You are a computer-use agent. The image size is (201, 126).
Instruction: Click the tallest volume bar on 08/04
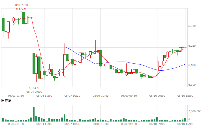34,114
